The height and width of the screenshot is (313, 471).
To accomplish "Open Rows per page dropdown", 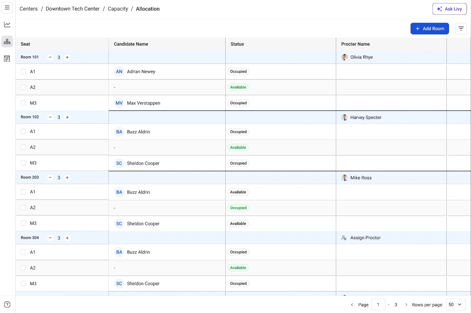I will click(455, 305).
